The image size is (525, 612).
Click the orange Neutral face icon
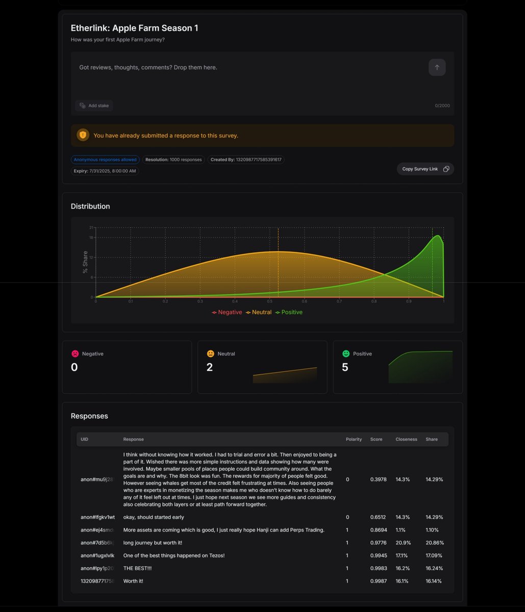(x=210, y=353)
